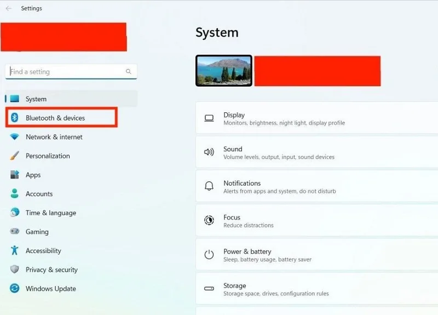This screenshot has width=438, height=315.
Task: Click the Accounts person icon
Action: click(x=15, y=193)
